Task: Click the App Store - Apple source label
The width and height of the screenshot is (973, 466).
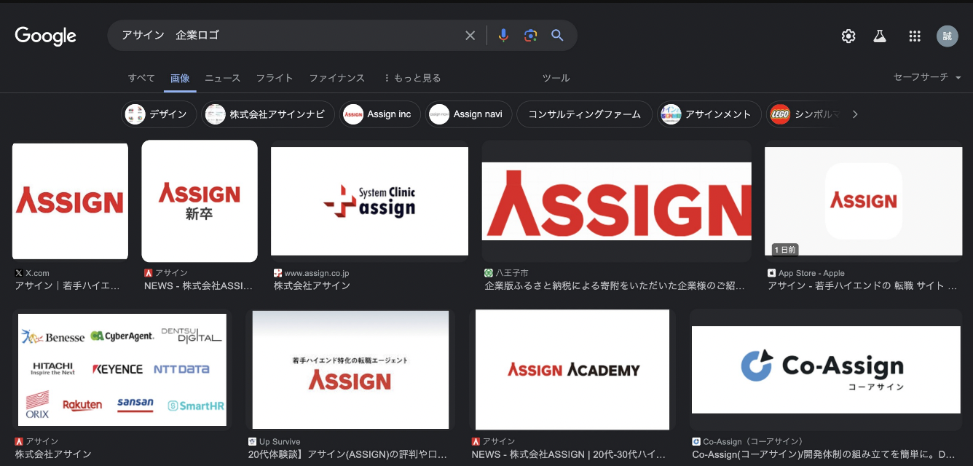Action: (x=811, y=273)
